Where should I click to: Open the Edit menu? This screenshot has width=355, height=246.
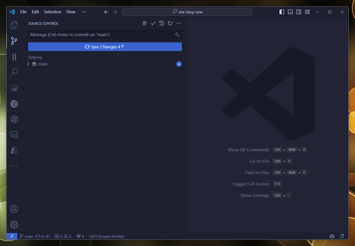click(35, 12)
